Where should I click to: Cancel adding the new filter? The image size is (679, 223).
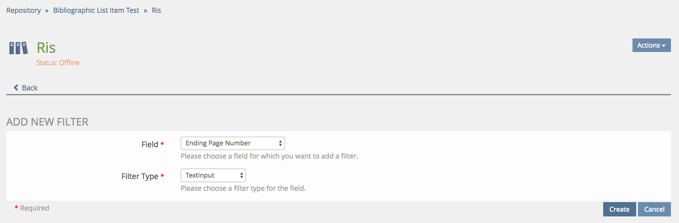pyautogui.click(x=654, y=209)
